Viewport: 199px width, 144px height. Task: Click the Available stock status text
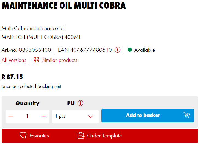coord(144,50)
